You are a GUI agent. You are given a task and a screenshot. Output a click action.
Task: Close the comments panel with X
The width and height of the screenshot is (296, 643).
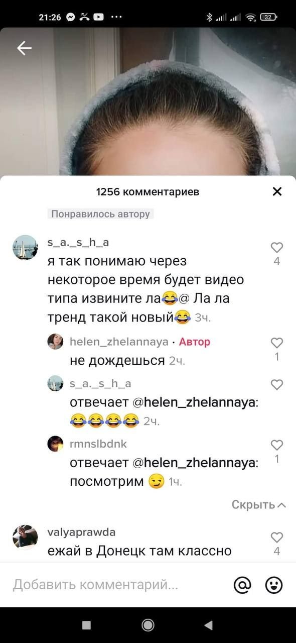pos(277,191)
